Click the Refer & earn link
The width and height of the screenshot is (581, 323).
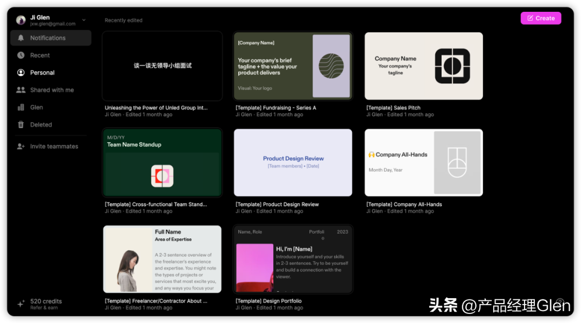44,308
